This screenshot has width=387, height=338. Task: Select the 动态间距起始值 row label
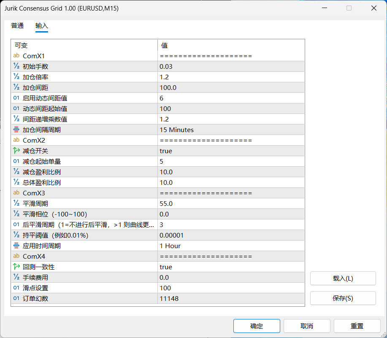click(x=45, y=109)
